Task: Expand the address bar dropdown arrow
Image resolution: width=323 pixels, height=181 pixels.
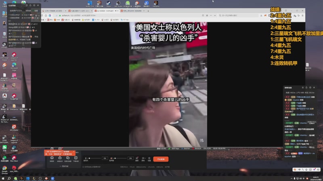Action: 215,15
